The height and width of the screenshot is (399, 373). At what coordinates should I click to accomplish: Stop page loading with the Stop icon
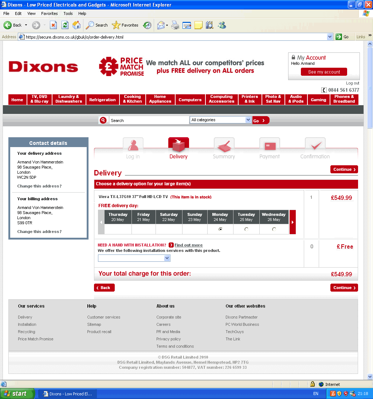tap(53, 25)
